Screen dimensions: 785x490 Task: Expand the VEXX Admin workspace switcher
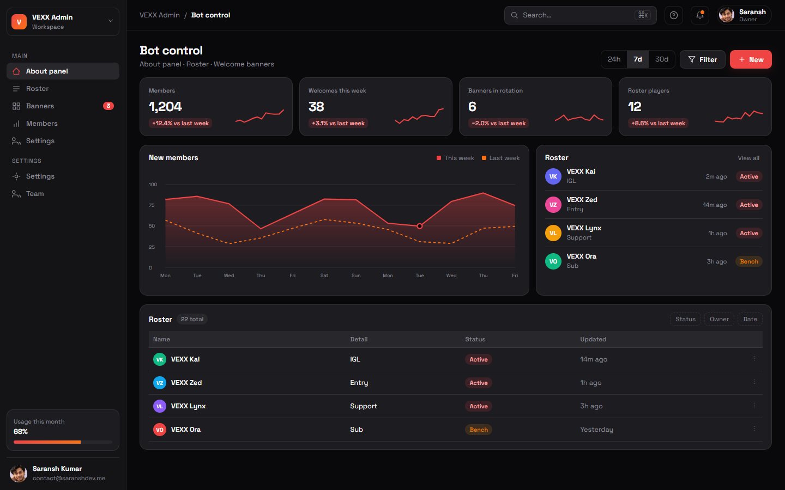(x=63, y=22)
